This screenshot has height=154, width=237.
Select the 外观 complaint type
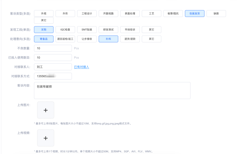click(44, 13)
